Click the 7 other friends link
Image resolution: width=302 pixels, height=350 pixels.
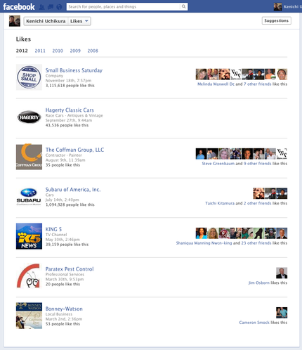258,84
